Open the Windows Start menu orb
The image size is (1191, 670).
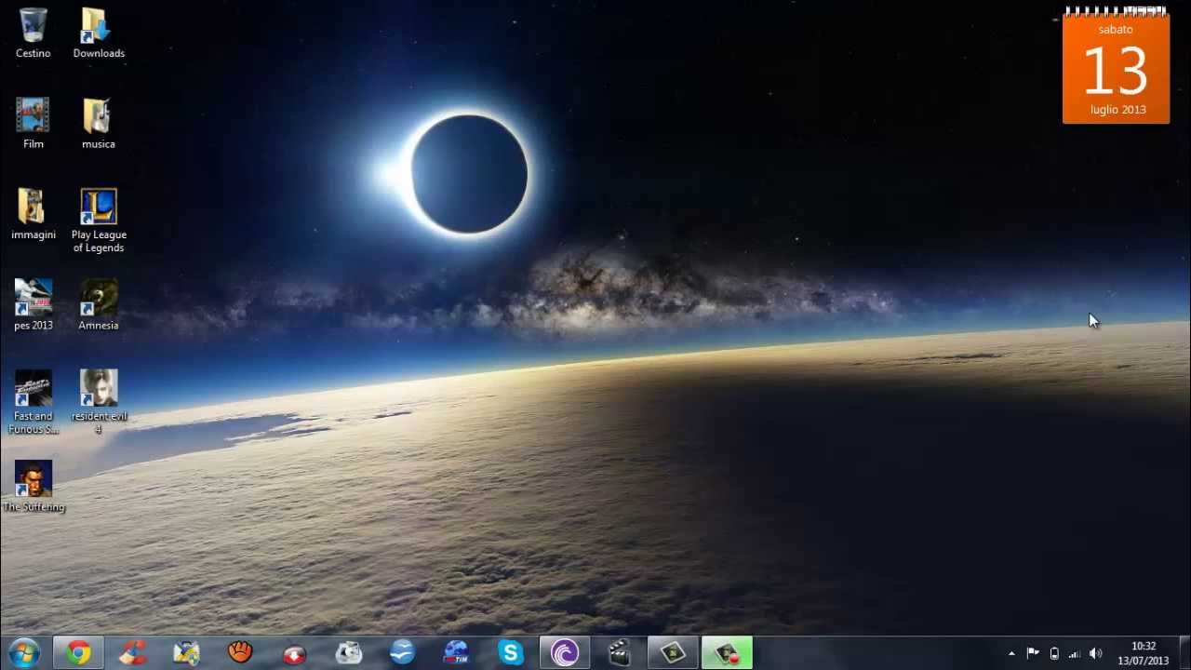(x=24, y=653)
